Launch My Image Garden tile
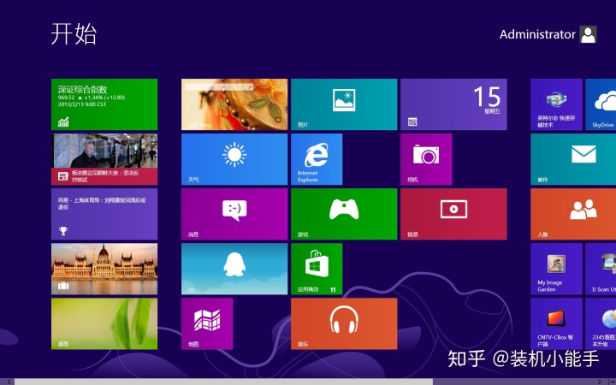The height and width of the screenshot is (385, 616). pyautogui.click(x=556, y=269)
